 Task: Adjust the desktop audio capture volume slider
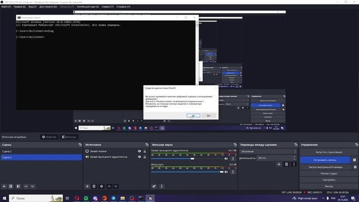tap(192, 158)
